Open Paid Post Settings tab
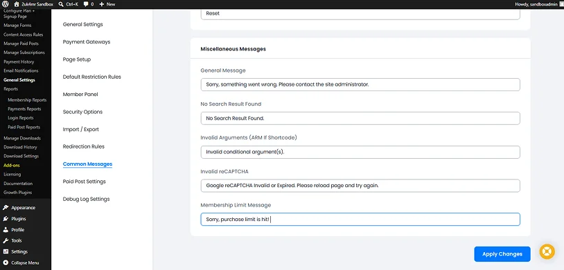This screenshot has height=270, width=564. [x=84, y=182]
